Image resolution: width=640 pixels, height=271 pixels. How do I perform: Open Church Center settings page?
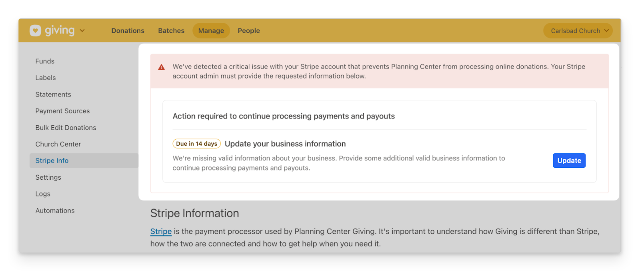pos(58,144)
